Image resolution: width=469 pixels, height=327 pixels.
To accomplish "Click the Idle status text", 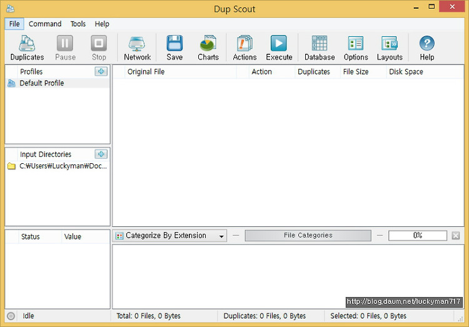I will tap(28, 316).
